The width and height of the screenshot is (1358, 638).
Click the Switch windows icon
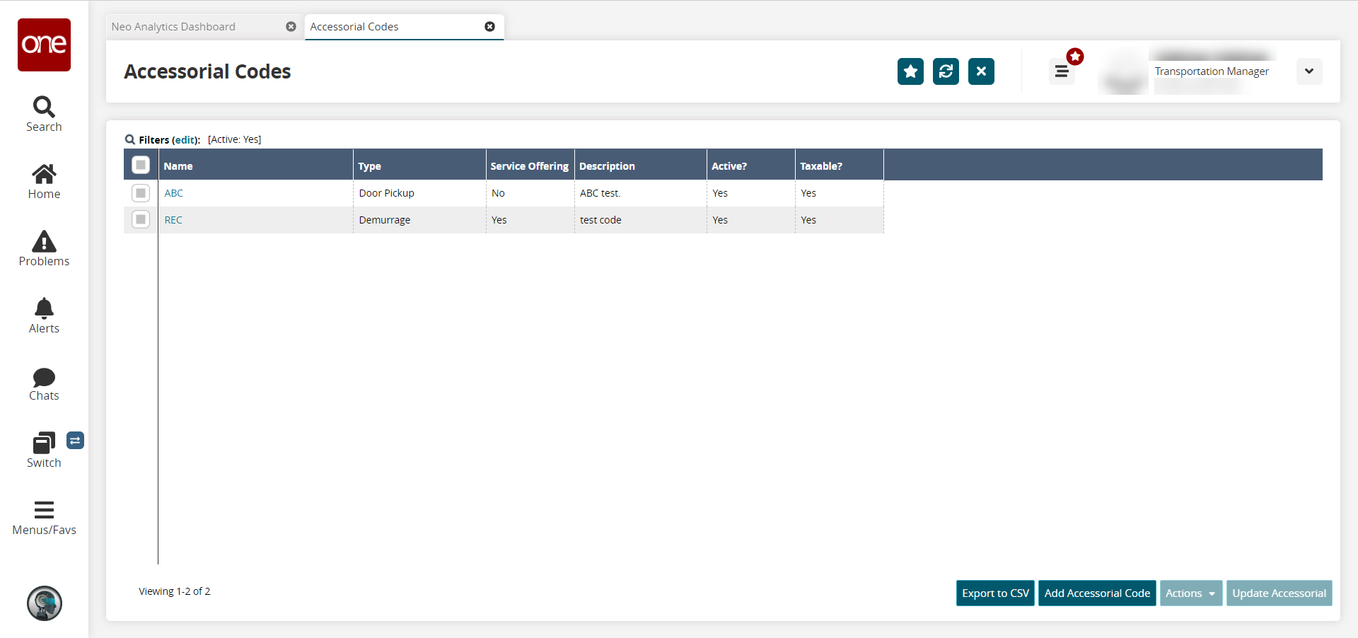point(43,443)
